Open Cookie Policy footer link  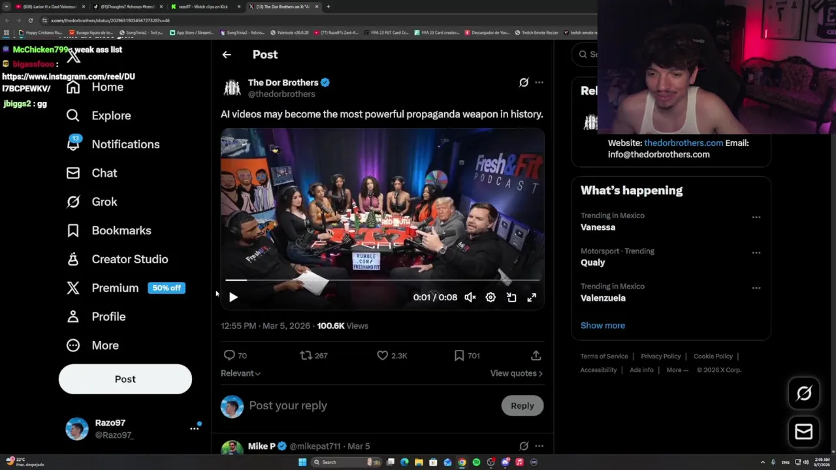coord(713,356)
